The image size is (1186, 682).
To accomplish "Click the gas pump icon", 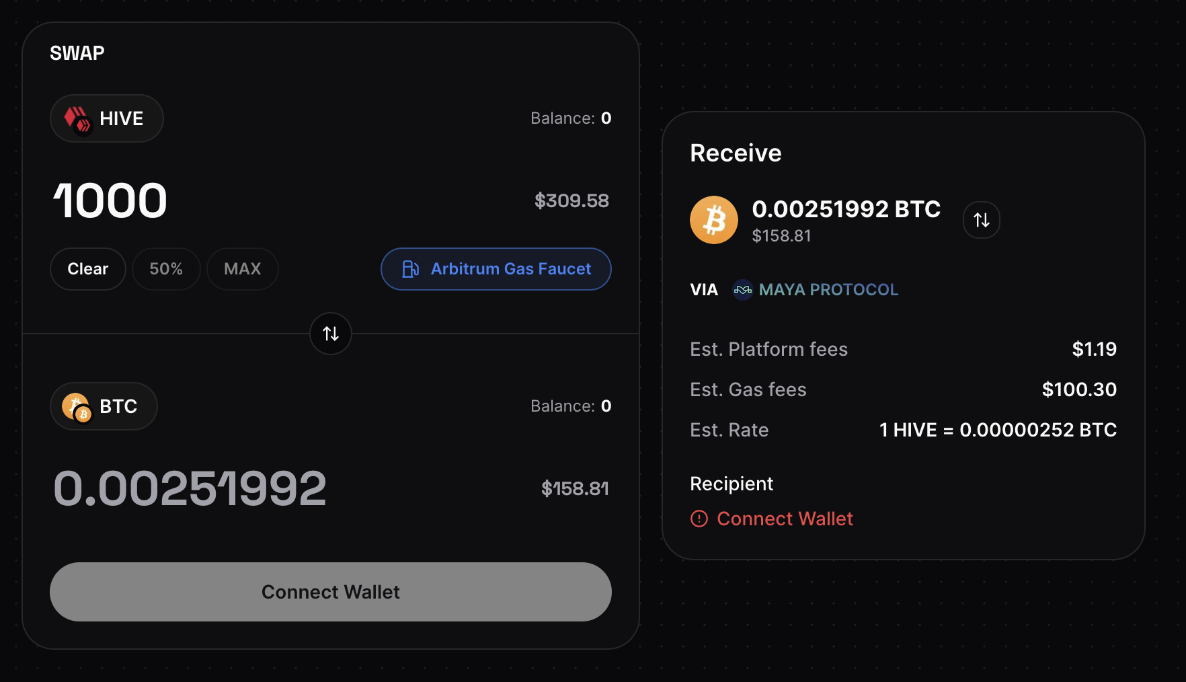I will tap(410, 269).
